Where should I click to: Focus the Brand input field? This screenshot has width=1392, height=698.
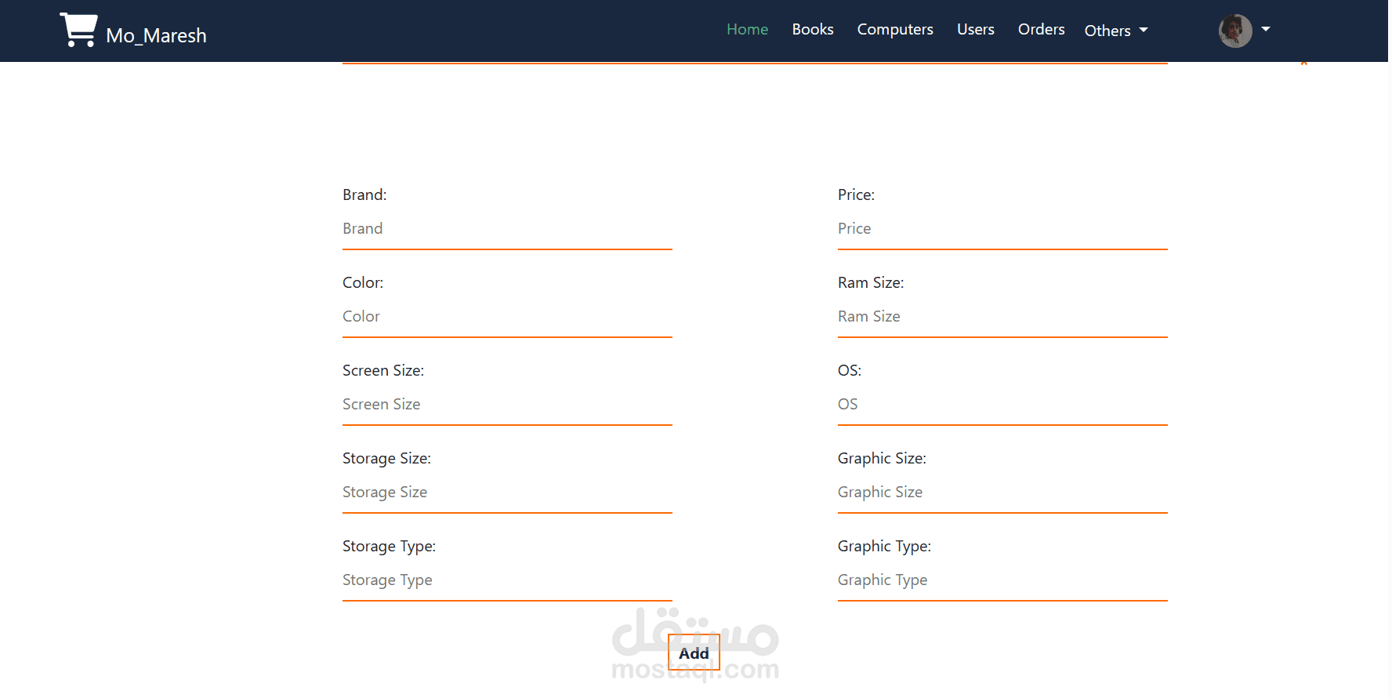click(506, 229)
